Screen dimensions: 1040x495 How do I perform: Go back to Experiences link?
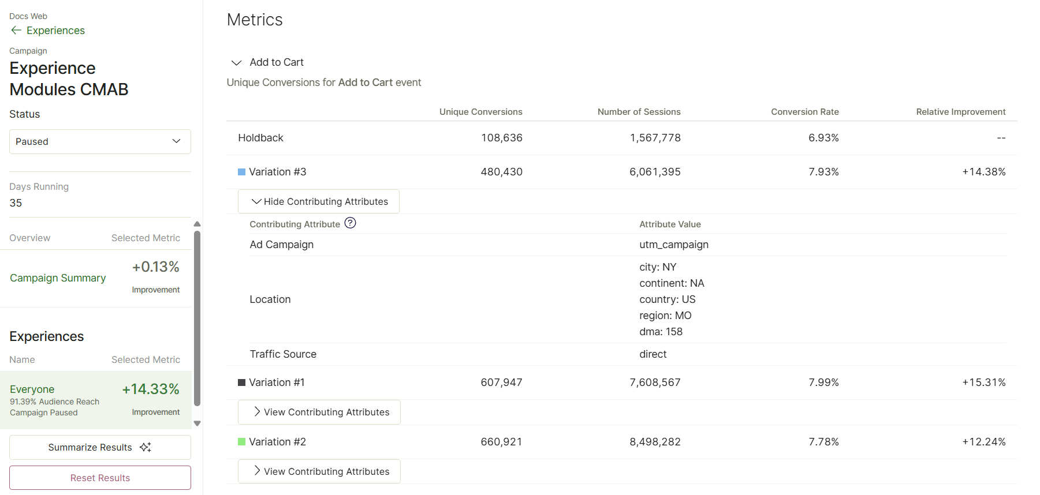tap(55, 30)
